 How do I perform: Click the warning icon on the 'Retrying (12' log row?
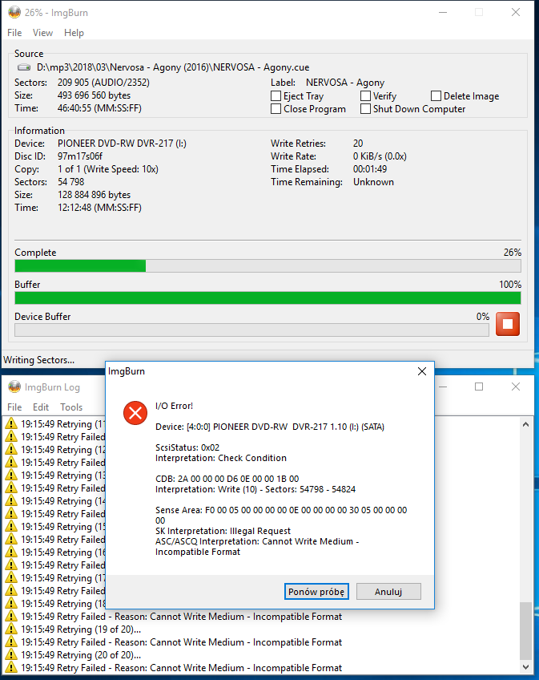point(11,449)
